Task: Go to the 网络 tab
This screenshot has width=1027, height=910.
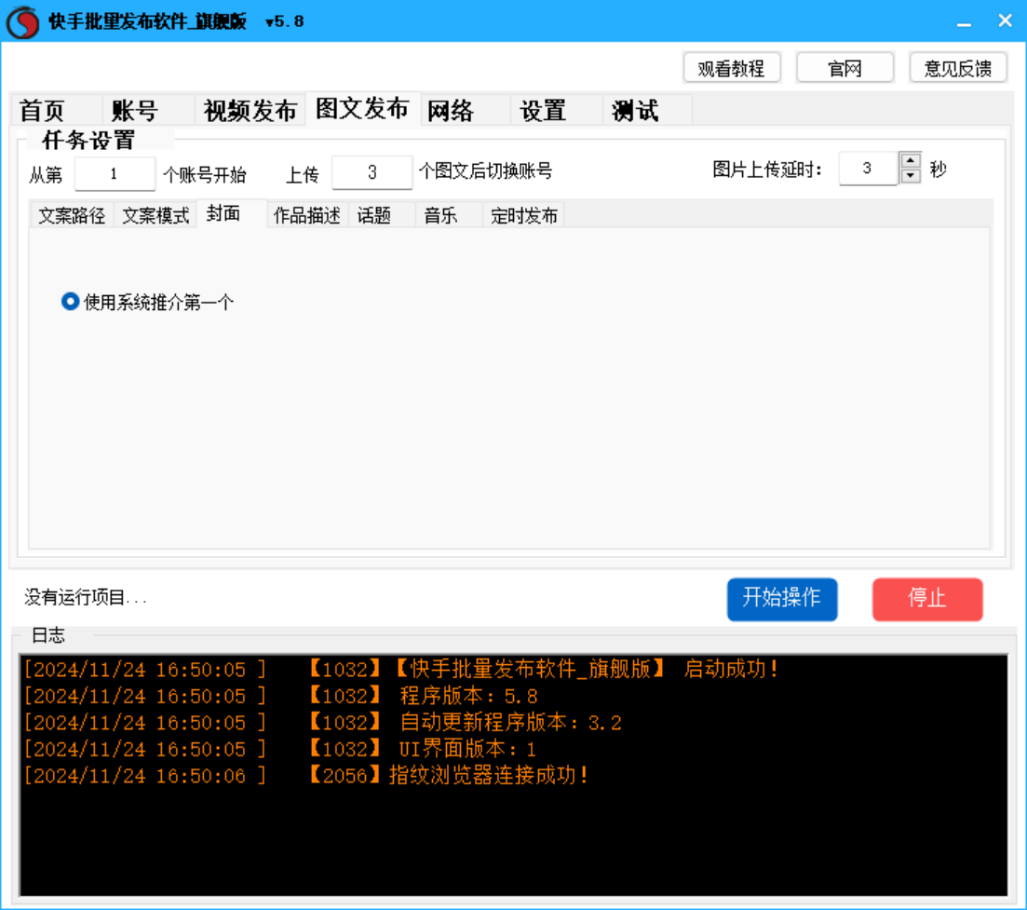Action: click(x=465, y=110)
